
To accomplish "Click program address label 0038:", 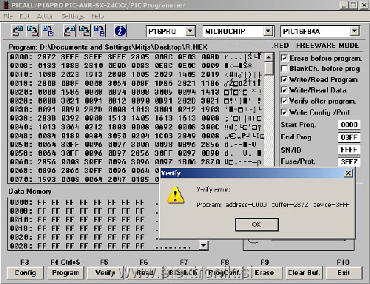I will 21,118.
